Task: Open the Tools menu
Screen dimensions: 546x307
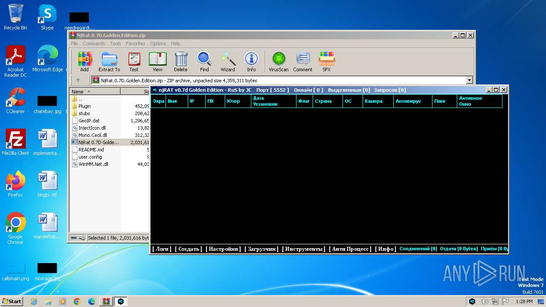Action: point(116,43)
